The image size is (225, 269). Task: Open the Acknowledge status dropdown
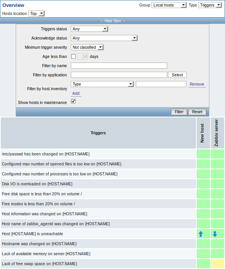coord(104,38)
